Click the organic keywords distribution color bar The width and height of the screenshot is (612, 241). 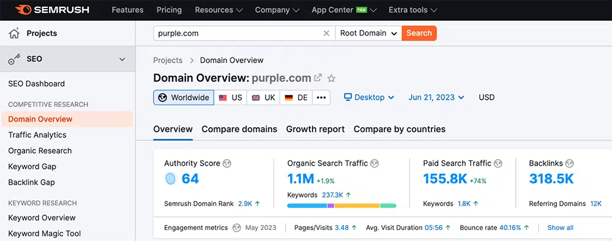pos(341,206)
